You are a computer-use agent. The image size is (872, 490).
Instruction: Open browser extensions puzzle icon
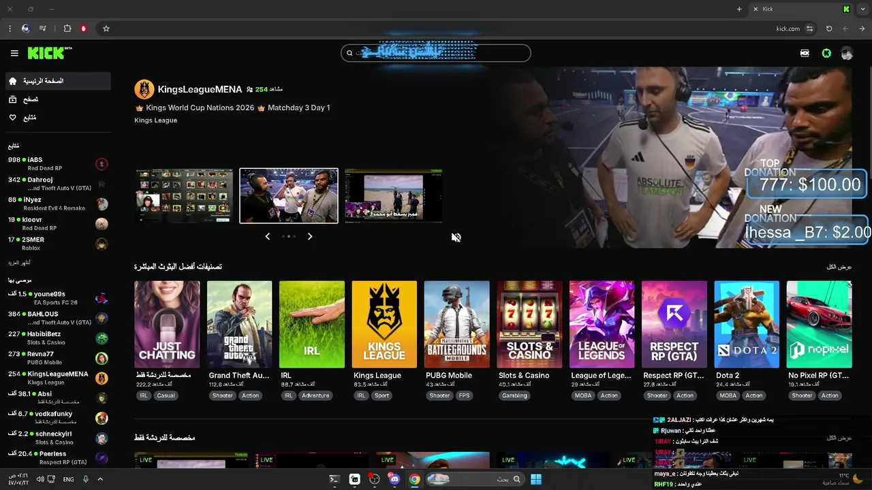tap(67, 29)
